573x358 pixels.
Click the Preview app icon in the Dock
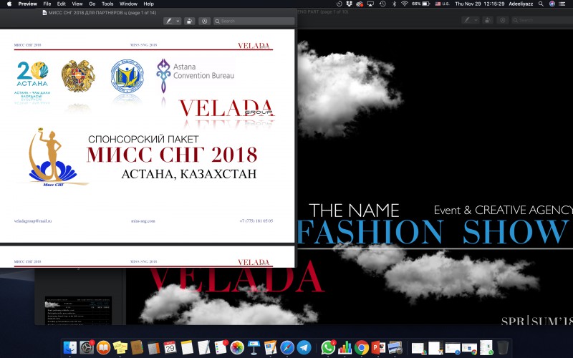click(x=395, y=347)
